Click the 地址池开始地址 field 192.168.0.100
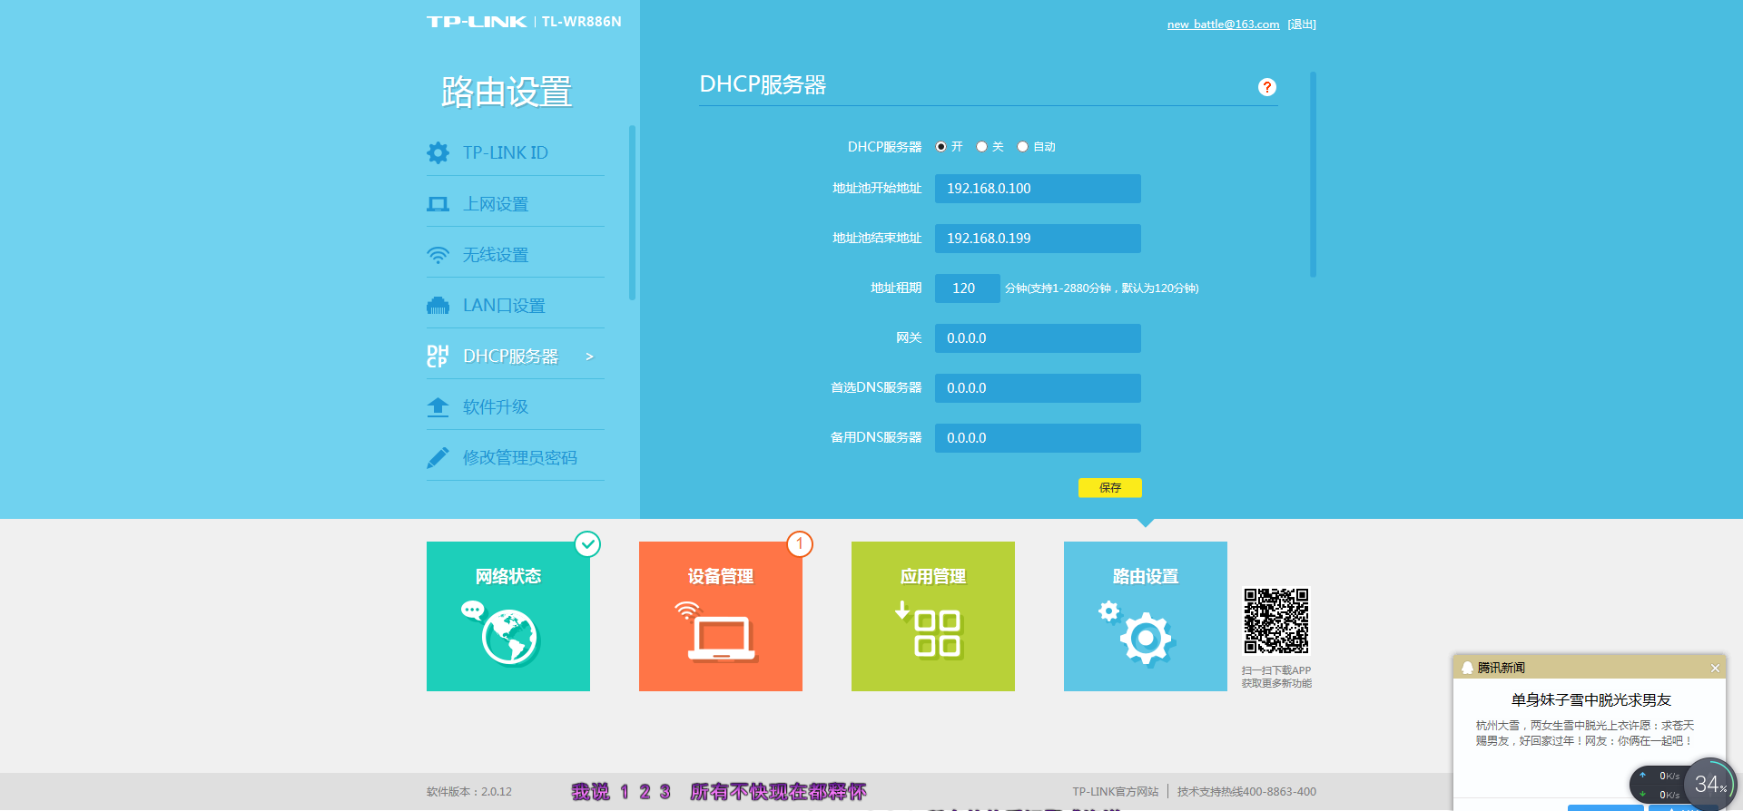Screen dimensions: 1743x811 point(1038,189)
